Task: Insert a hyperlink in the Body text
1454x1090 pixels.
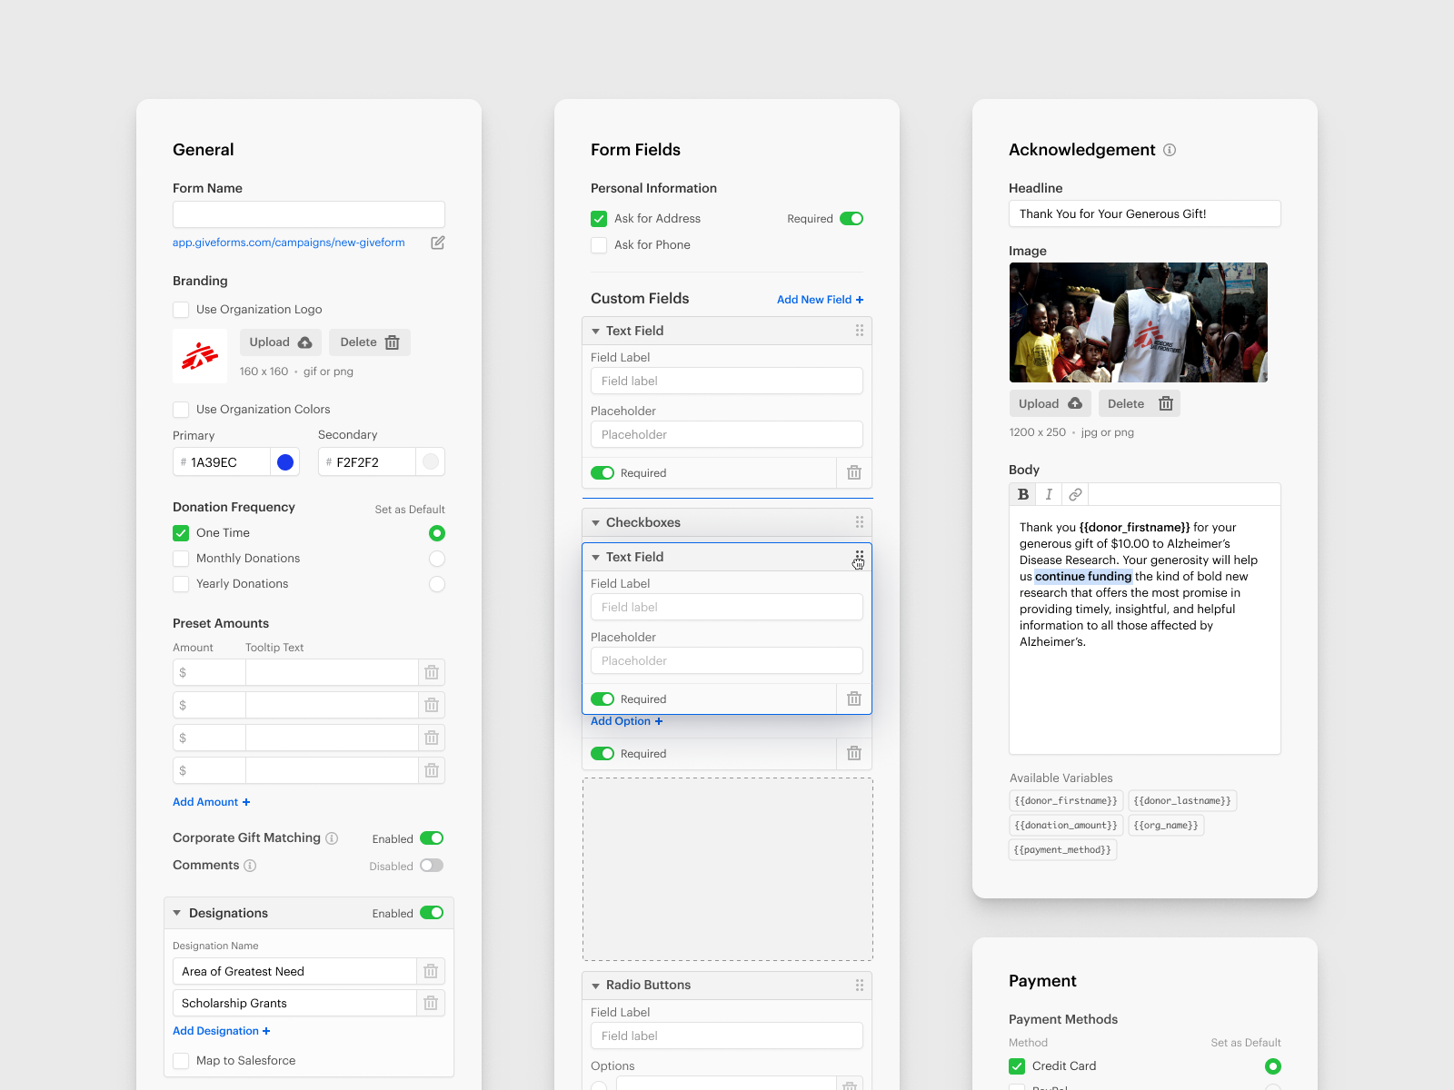Action: [1075, 494]
